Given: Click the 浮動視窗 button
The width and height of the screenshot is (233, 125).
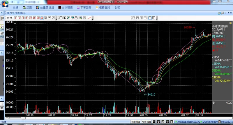Looking at the screenshot, I should tap(135, 122).
